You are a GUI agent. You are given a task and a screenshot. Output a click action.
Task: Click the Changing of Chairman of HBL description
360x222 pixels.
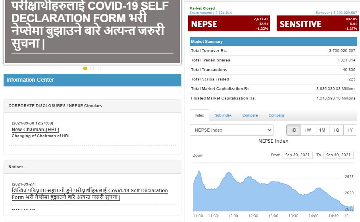[x=42, y=136]
